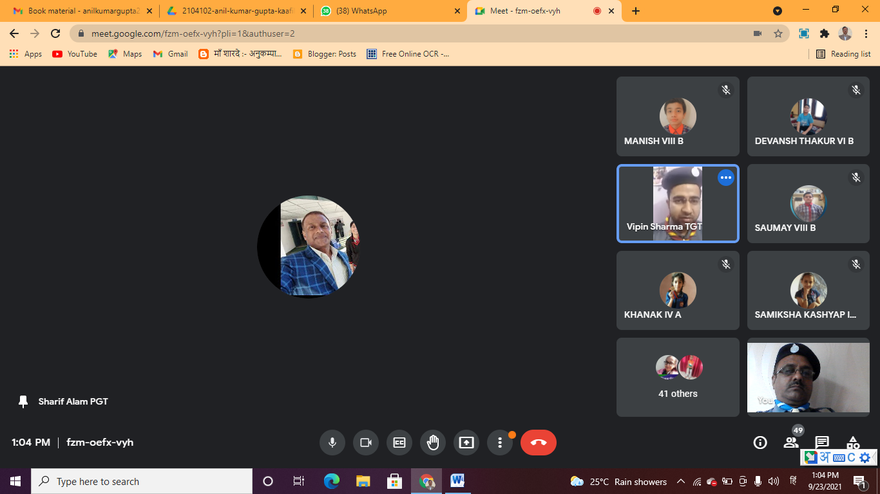880x494 pixels.
Task: Open activities icon in Meet
Action: click(853, 443)
